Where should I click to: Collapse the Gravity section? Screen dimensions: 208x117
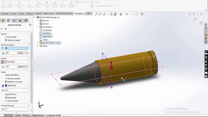point(29,58)
